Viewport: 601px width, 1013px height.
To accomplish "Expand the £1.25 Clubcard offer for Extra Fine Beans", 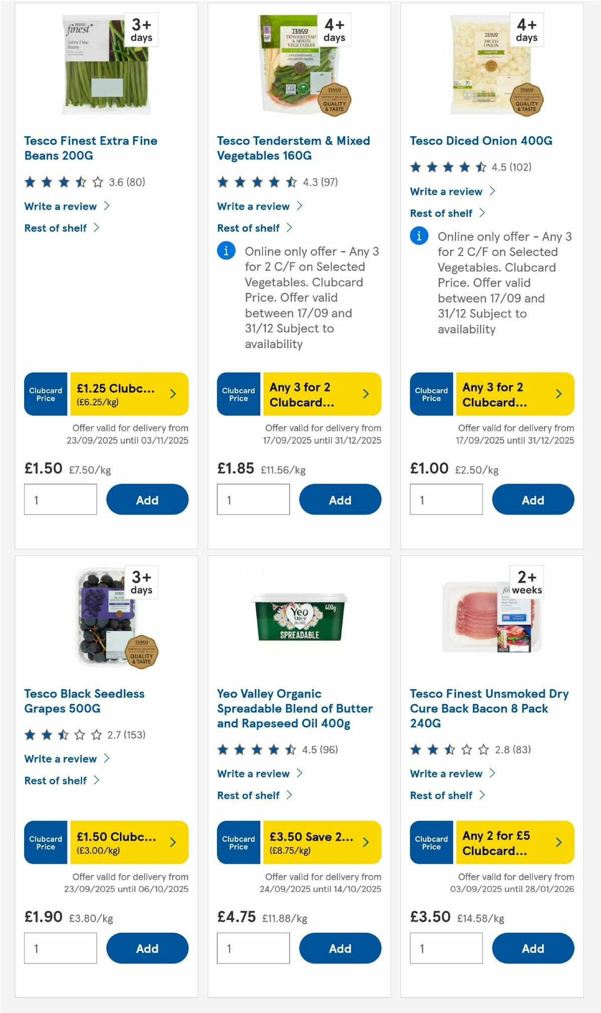I will point(128,394).
